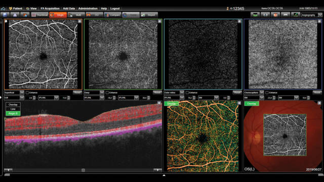Reset the Outer retina slab settings
The height and width of the screenshot is (182, 324).
[x=237, y=93]
